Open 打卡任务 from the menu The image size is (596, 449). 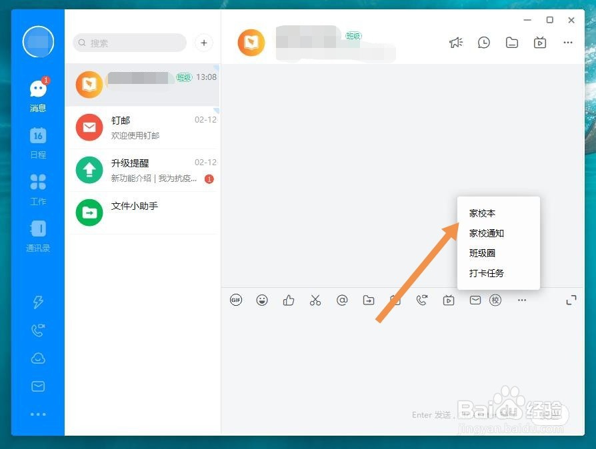coord(487,273)
